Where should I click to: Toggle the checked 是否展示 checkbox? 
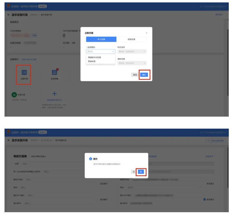click(205, 199)
